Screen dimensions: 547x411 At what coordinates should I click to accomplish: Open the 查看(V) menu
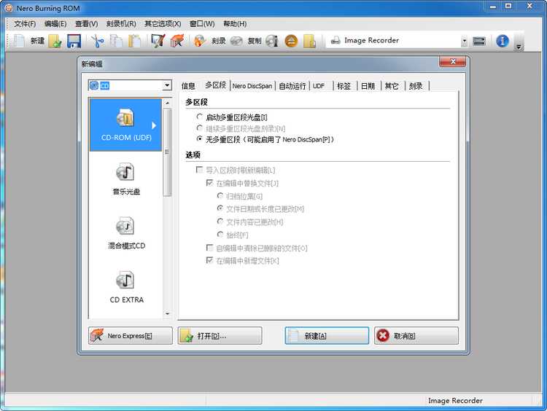point(86,24)
